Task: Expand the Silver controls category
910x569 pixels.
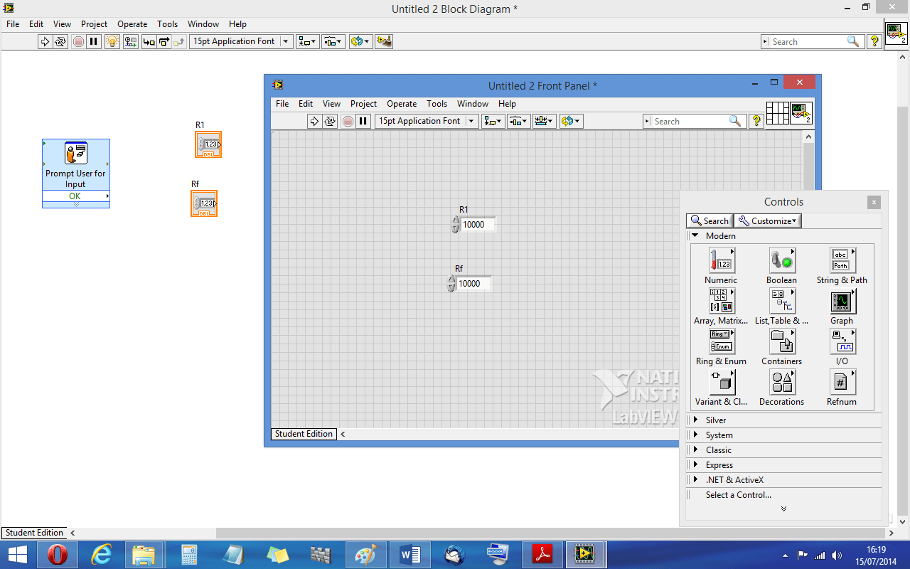Action: [696, 420]
